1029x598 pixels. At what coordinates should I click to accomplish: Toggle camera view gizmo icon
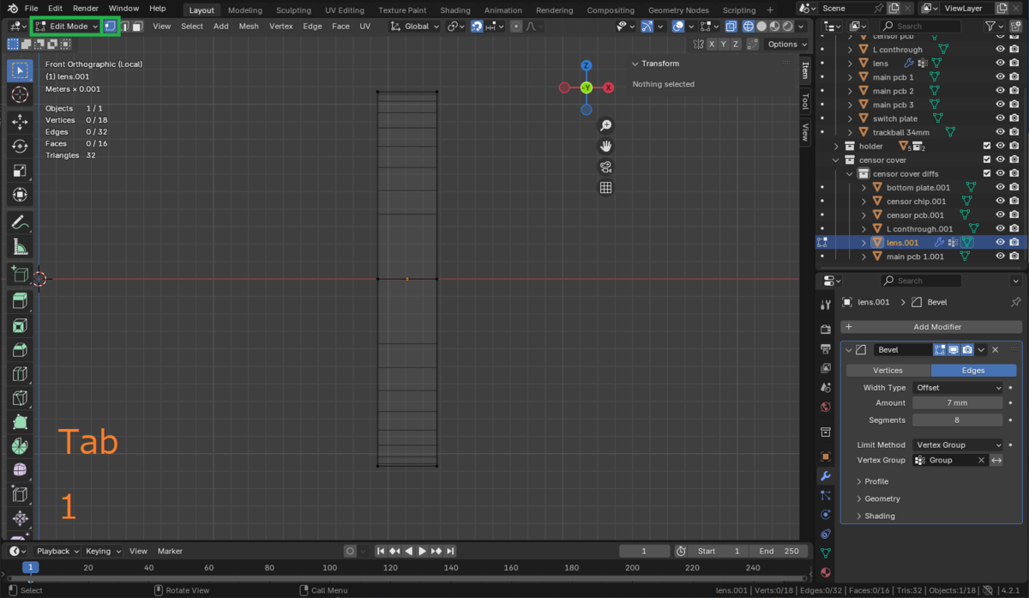point(605,167)
